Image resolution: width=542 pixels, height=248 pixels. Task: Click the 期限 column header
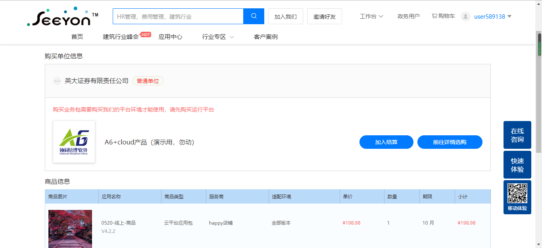pyautogui.click(x=437, y=196)
